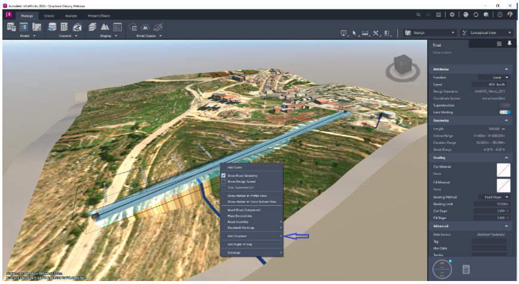Click the first Point Clouds cloud icon

tap(132, 27)
